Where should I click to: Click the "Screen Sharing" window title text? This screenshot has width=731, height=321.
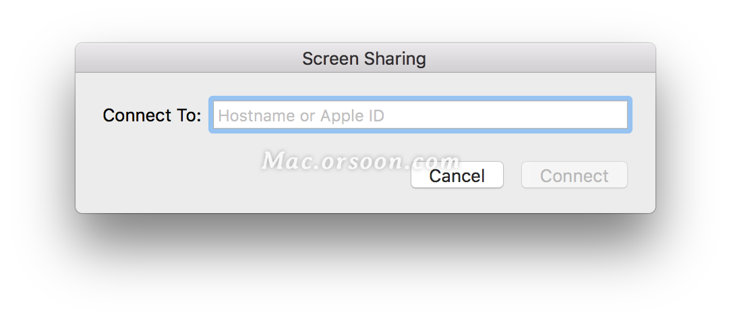363,59
